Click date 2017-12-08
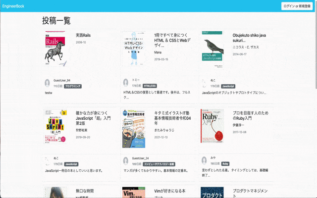317x198 pixels. tap(240, 132)
